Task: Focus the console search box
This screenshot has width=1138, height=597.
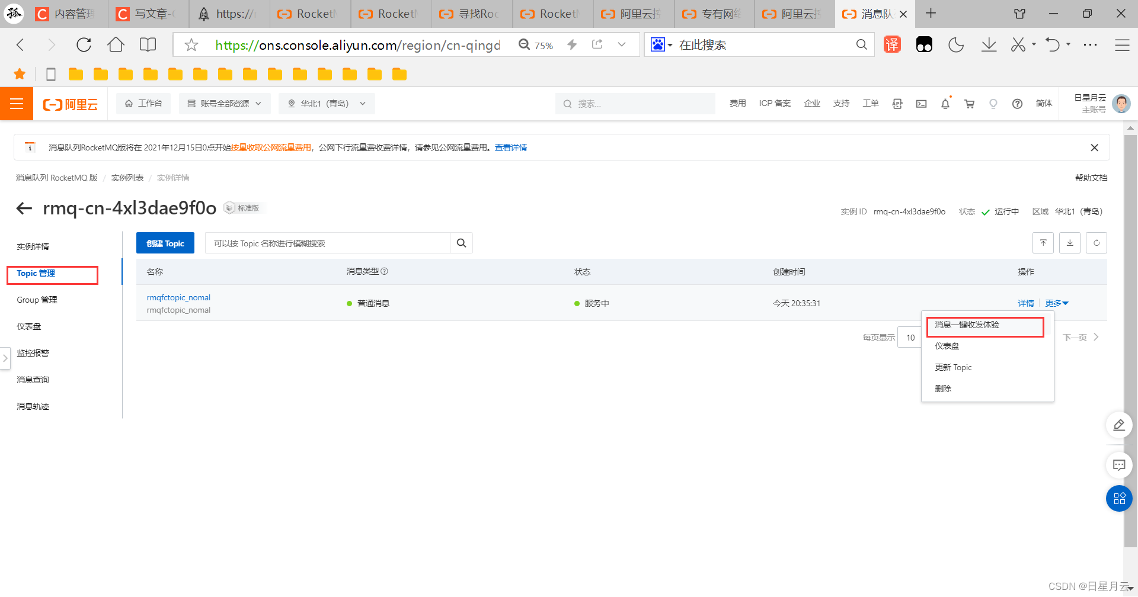Action: click(635, 104)
